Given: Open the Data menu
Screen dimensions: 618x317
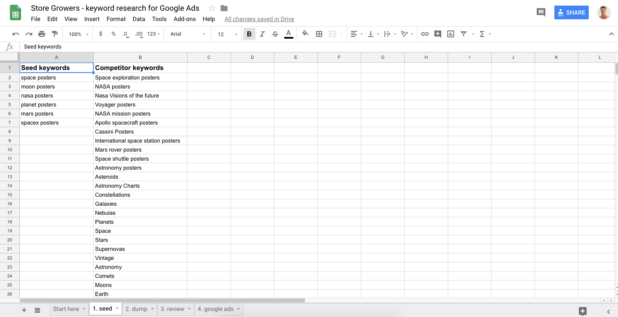Looking at the screenshot, I should pos(139,19).
